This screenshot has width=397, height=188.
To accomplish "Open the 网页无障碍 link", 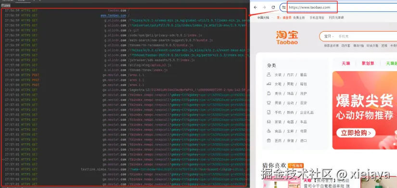I will point(336,18).
